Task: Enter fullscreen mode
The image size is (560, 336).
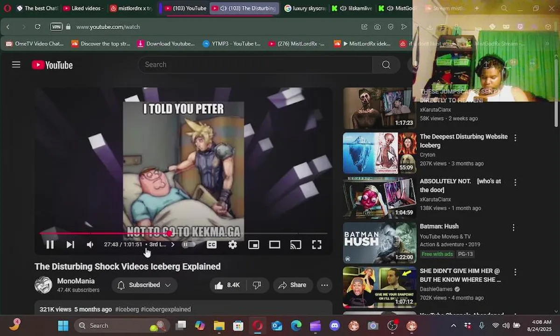Action: 316,245
